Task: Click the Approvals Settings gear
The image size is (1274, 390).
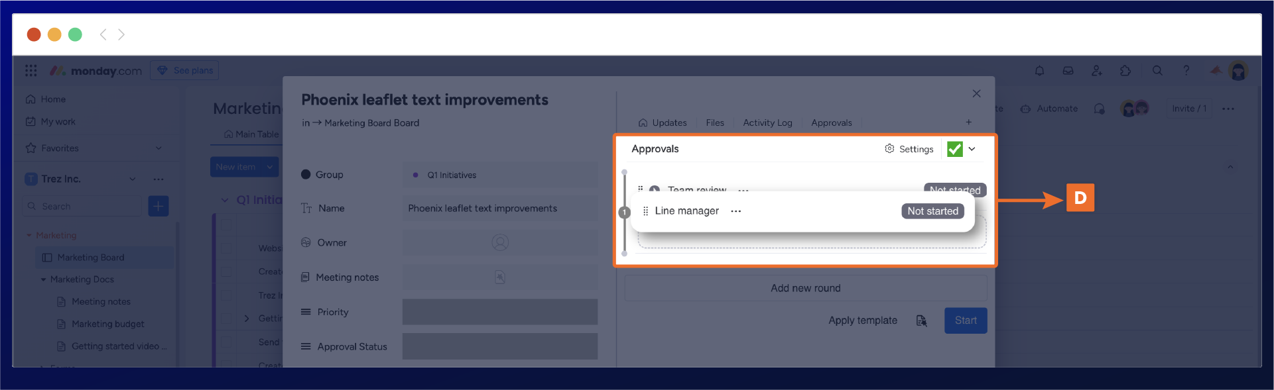Action: [x=889, y=149]
